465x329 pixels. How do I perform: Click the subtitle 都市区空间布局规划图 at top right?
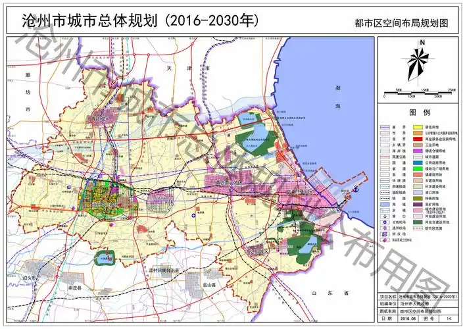(x=401, y=23)
